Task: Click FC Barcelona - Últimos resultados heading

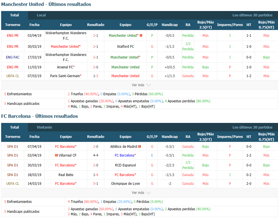Action: (40, 116)
